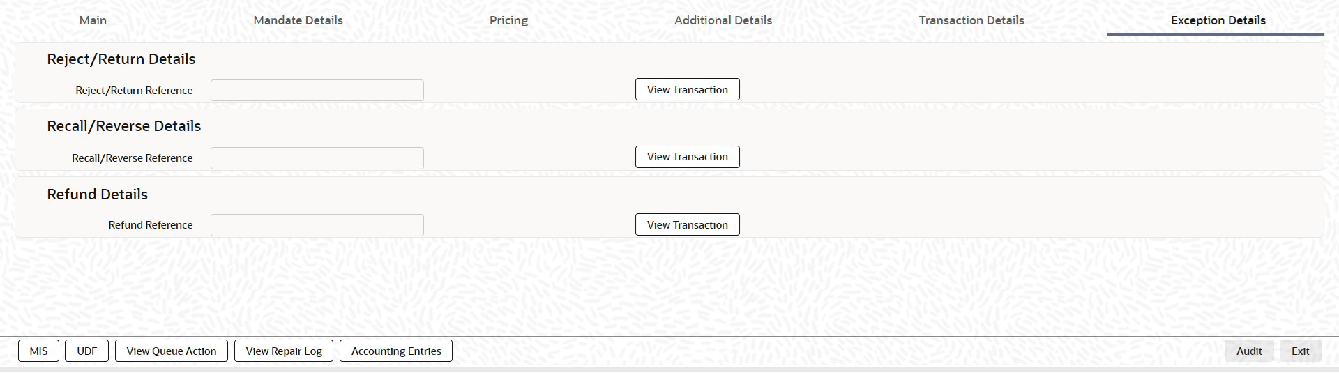
Task: Click the Audit button
Action: click(x=1248, y=351)
